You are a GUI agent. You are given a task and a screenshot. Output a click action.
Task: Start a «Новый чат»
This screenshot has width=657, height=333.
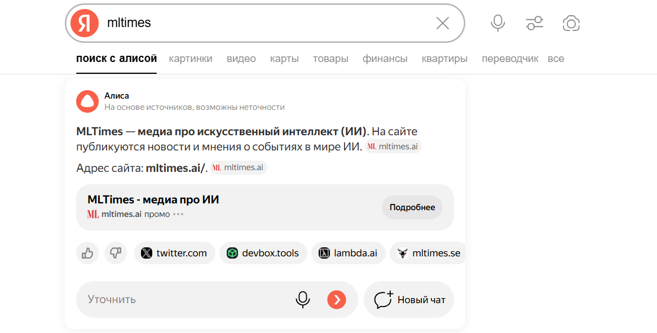pyautogui.click(x=409, y=300)
